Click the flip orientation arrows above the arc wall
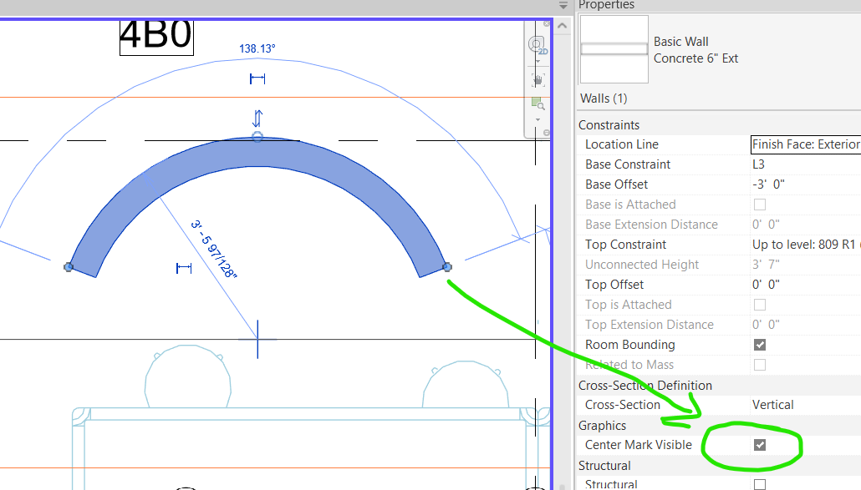The image size is (861, 490). tap(258, 118)
